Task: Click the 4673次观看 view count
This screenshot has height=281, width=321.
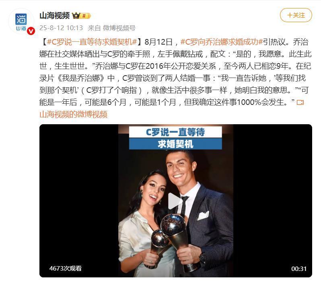Action: (x=66, y=268)
